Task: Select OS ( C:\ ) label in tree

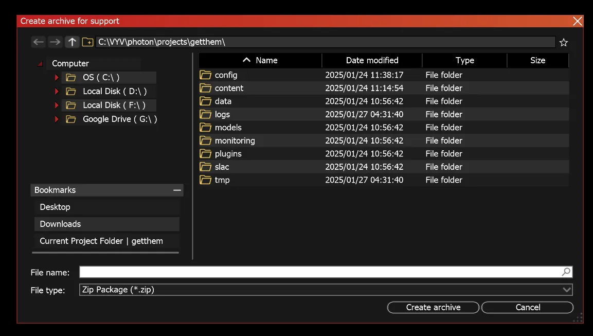Action: (x=101, y=78)
